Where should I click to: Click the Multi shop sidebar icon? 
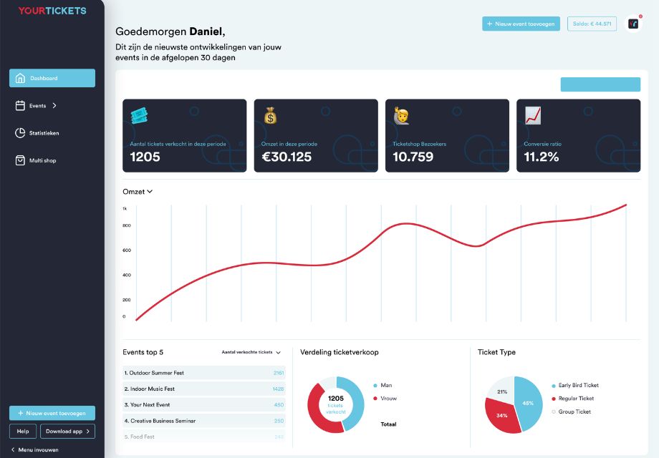(20, 160)
